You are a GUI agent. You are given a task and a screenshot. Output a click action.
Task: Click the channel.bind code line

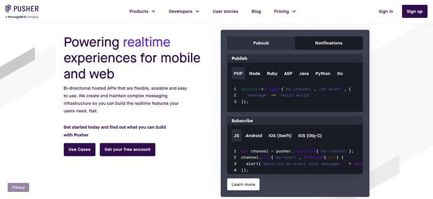[x=292, y=157]
